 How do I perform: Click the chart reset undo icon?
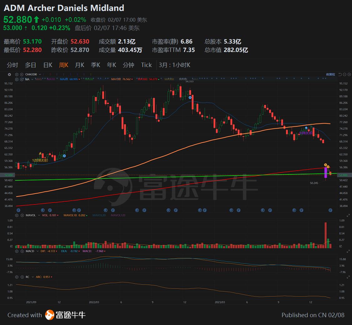point(340,74)
